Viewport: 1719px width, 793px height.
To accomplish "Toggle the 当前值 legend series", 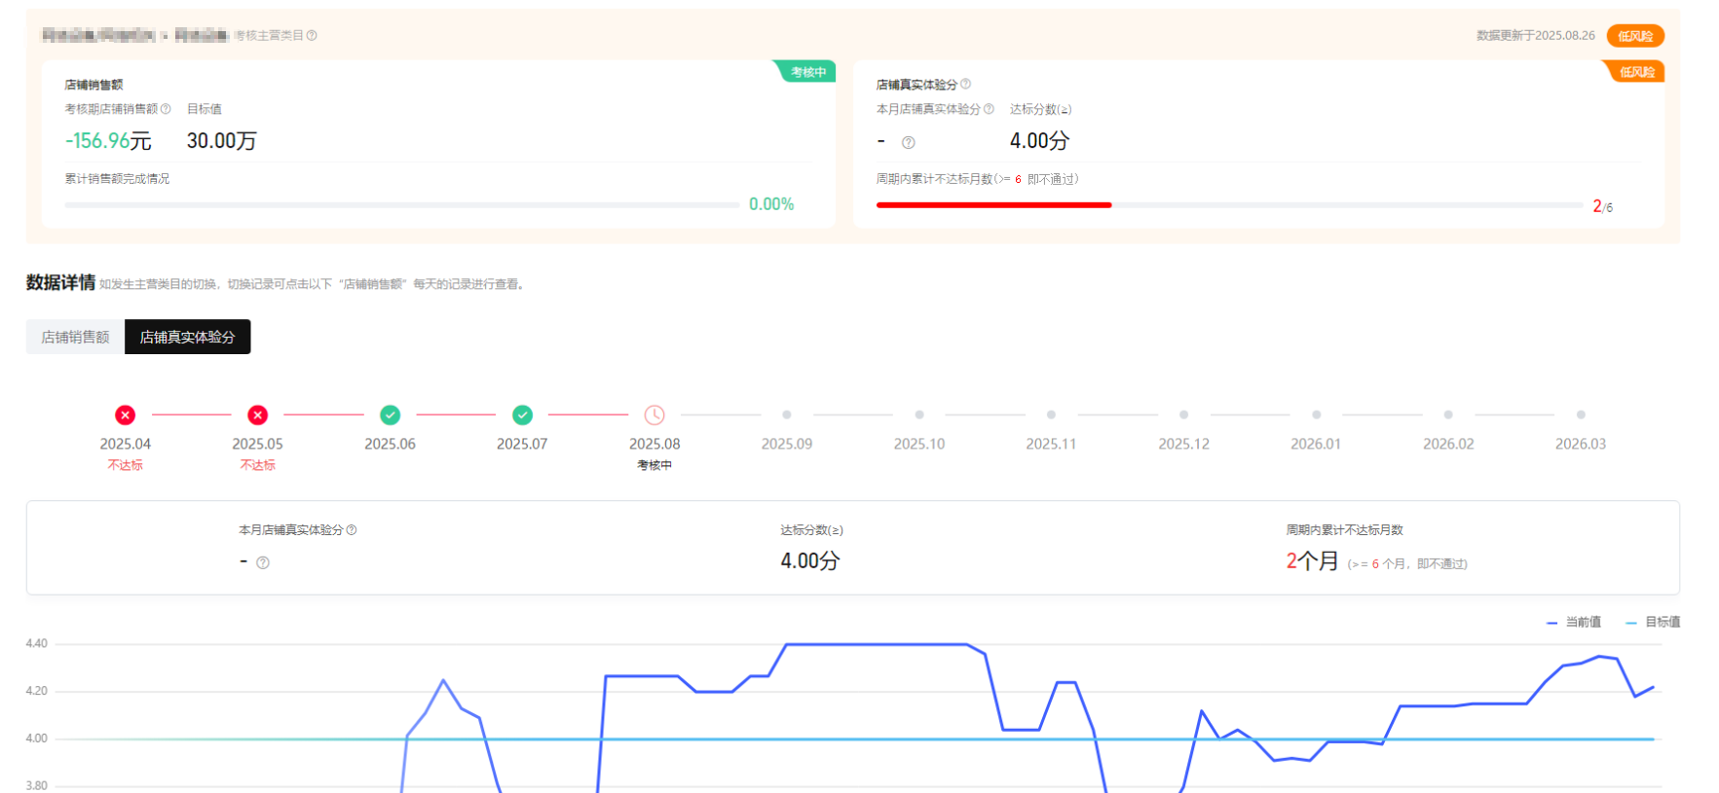I will point(1574,622).
